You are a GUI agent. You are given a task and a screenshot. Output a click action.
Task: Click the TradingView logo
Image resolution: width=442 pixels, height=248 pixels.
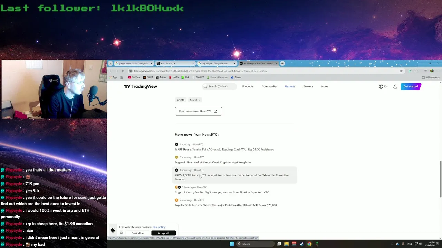141,86
